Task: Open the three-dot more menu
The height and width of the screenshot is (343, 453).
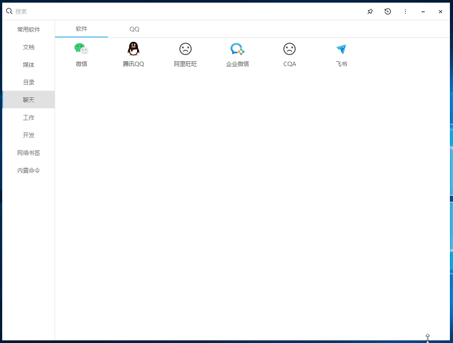Action: (405, 11)
